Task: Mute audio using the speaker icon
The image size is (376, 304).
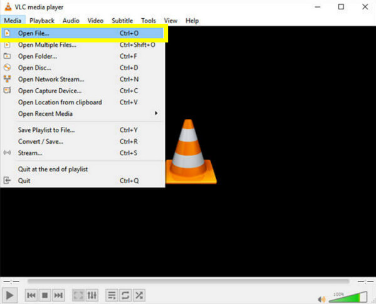Action: click(x=321, y=299)
